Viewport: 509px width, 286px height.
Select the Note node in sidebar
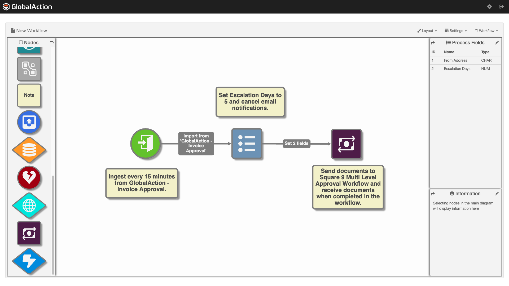pyautogui.click(x=29, y=95)
